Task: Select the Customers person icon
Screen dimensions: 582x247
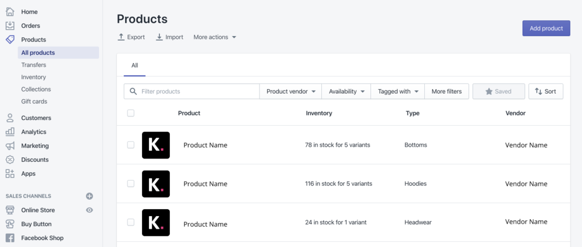Action: click(10, 118)
